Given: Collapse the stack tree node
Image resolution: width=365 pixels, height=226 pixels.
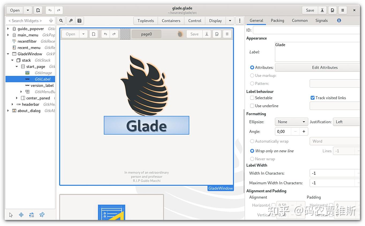Looking at the screenshot, I should 12,60.
